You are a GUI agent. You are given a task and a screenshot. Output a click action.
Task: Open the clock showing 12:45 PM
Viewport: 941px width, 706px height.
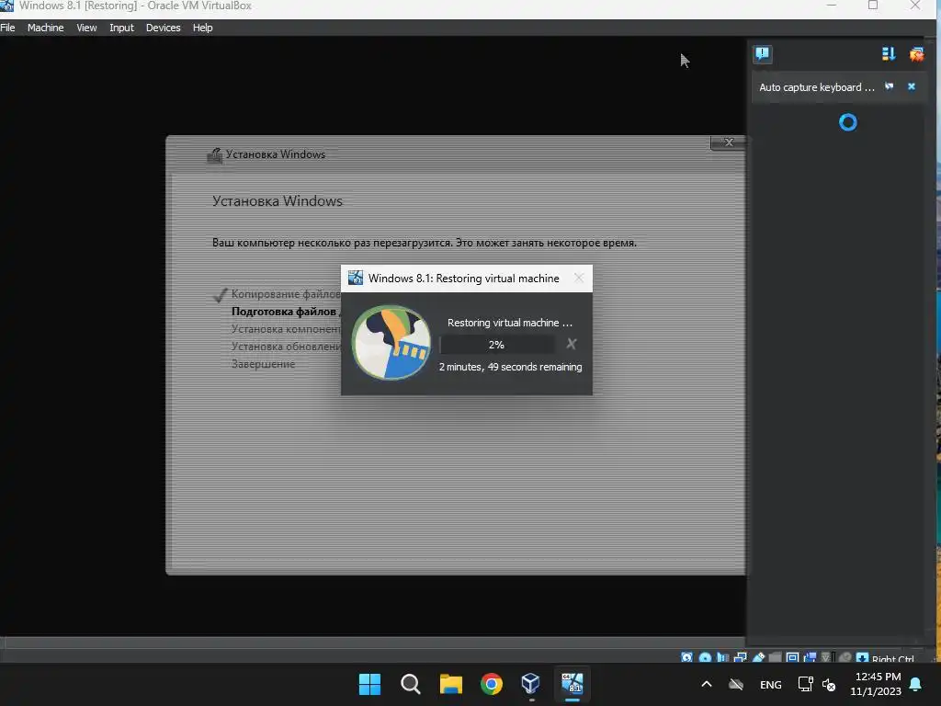(876, 684)
